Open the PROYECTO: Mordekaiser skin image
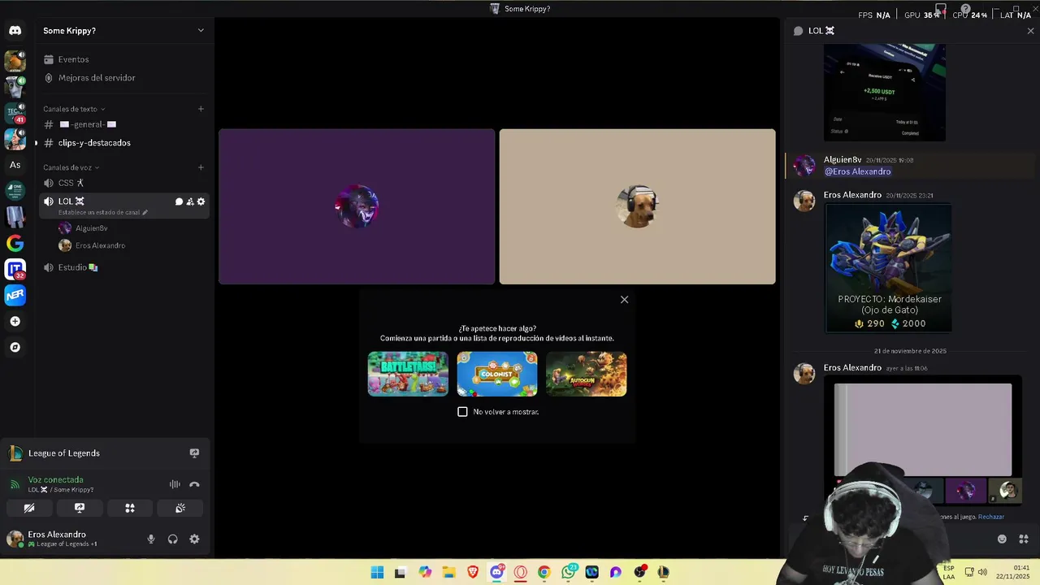Image resolution: width=1040 pixels, height=585 pixels. (x=889, y=268)
